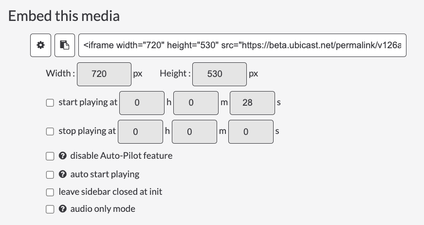Focus start playing hours field
Viewport: 424px width, 225px height.
142,103
